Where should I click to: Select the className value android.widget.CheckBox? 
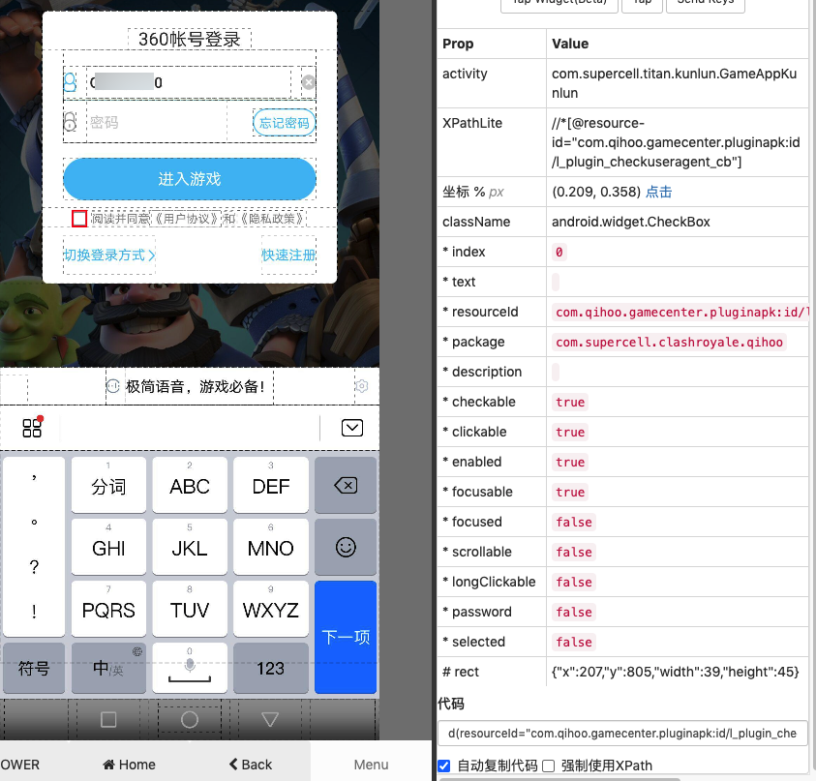coord(631,222)
